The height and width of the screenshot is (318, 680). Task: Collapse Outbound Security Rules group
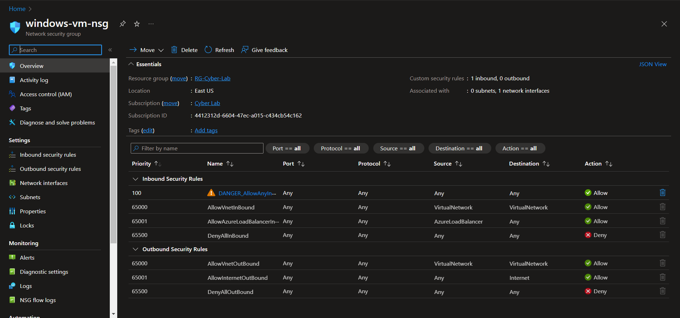[135, 249]
